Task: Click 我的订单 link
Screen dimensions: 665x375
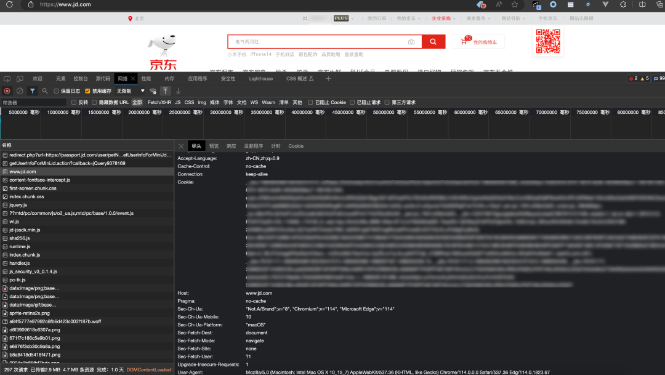Action: tap(377, 18)
